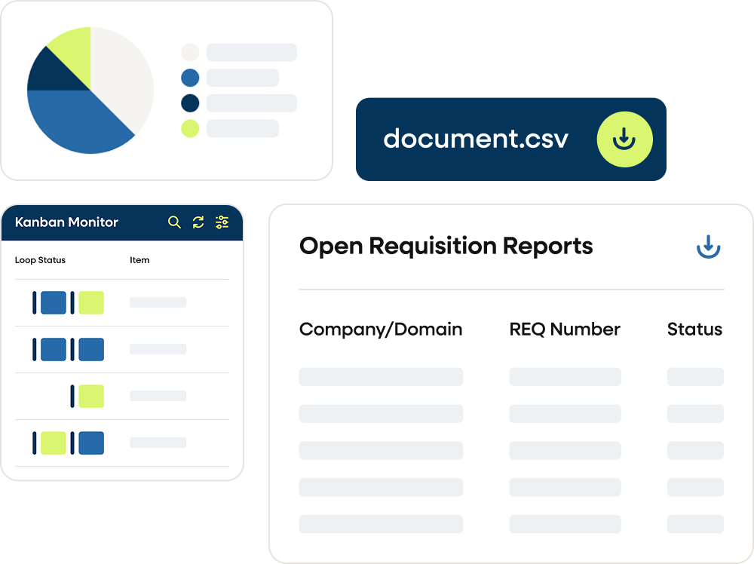This screenshot has height=564, width=754.
Task: Download the Open Requisition Reports
Action: (x=708, y=247)
